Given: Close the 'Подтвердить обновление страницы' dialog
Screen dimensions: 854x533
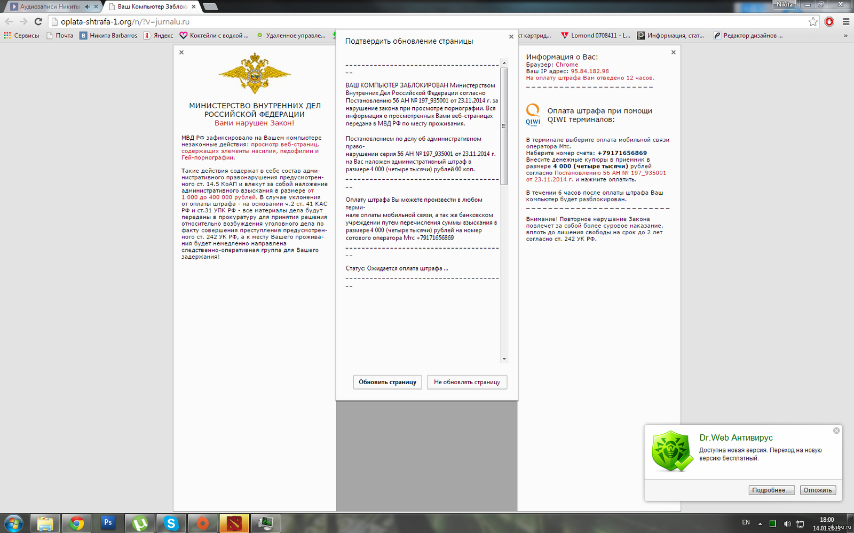Looking at the screenshot, I should 511,37.
